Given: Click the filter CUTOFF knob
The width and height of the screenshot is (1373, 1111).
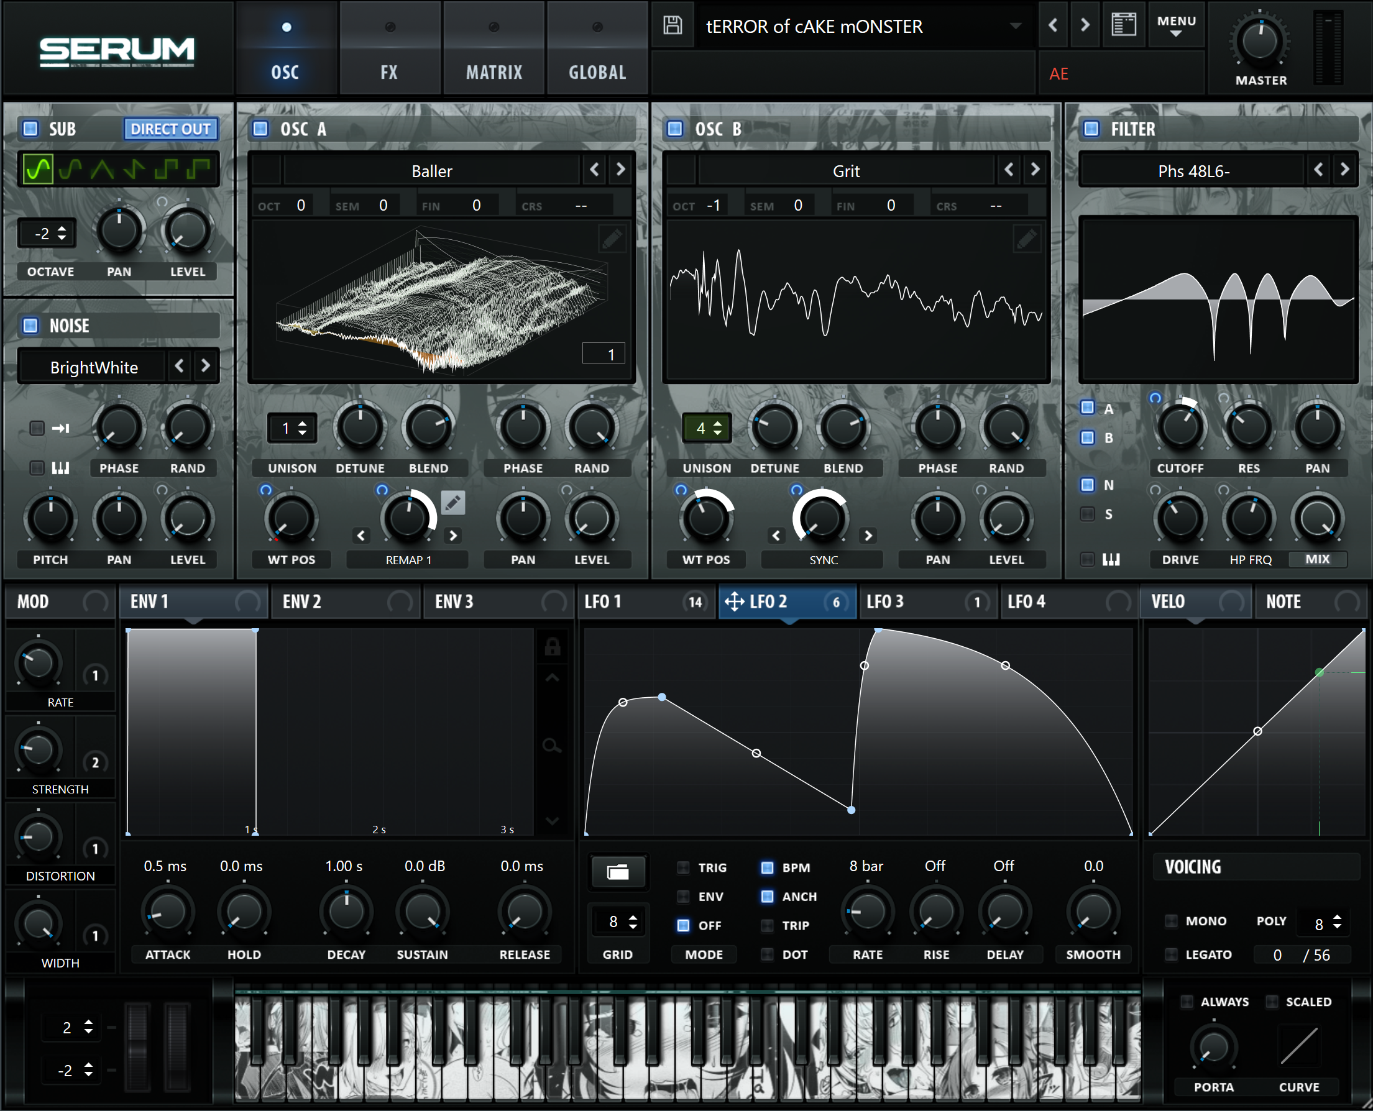Looking at the screenshot, I should [x=1180, y=426].
